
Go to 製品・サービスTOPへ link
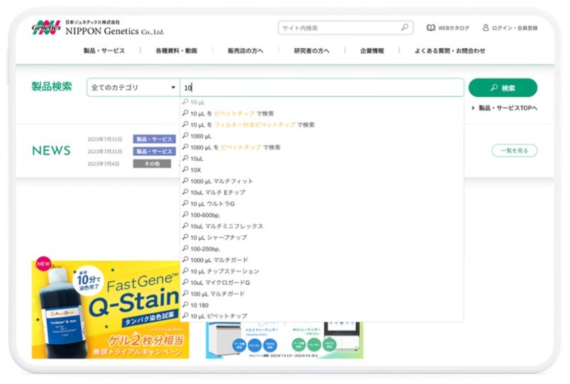pyautogui.click(x=504, y=108)
